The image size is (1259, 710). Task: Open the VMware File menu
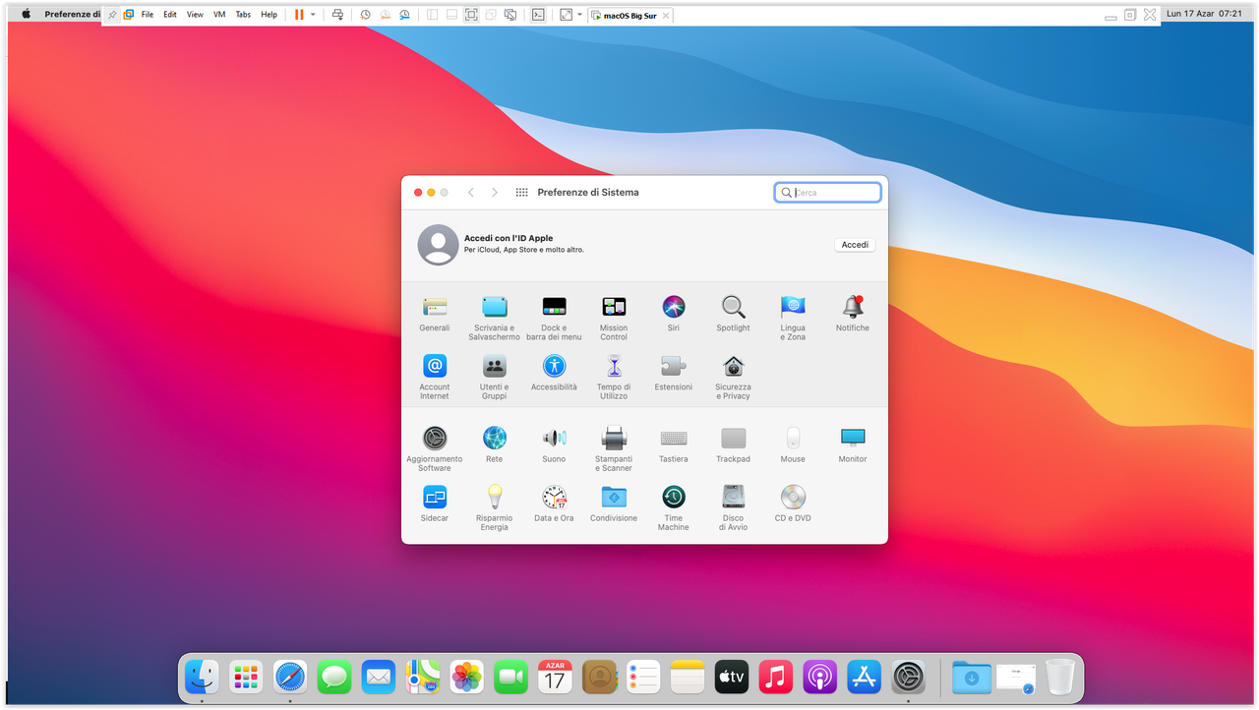[148, 15]
